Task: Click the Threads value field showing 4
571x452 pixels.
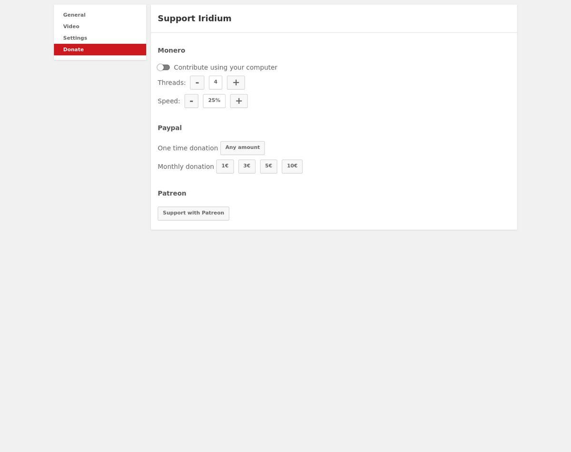Action: tap(216, 82)
